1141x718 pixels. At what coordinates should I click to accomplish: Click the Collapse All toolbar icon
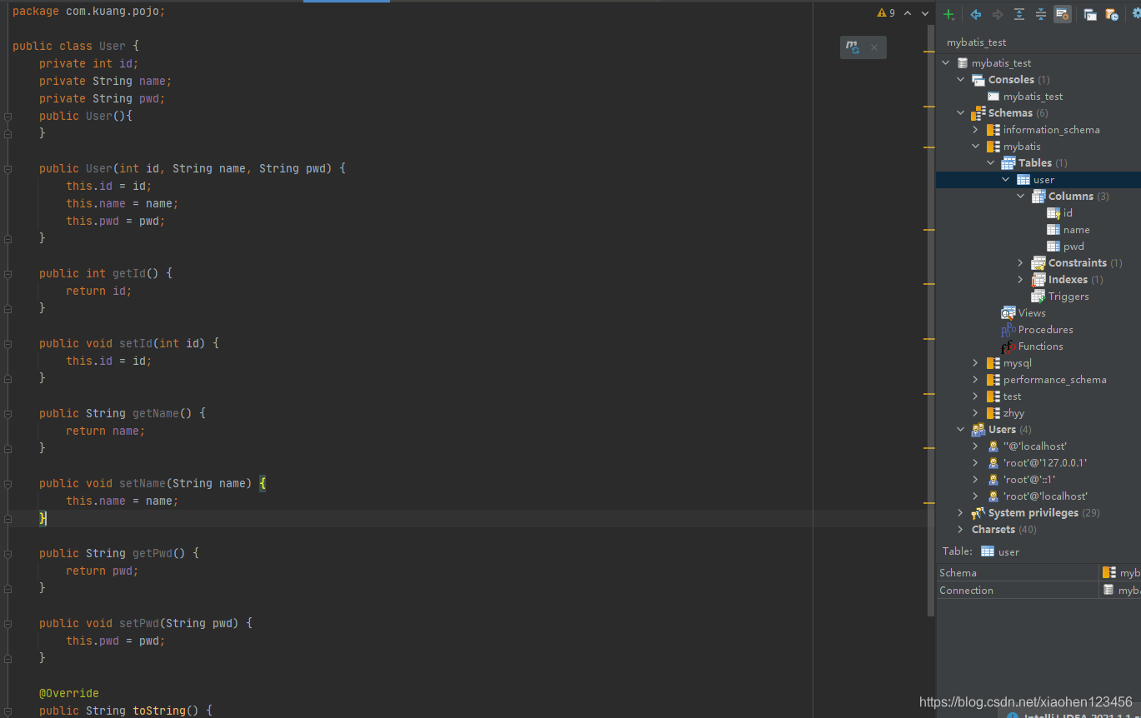(x=1041, y=14)
